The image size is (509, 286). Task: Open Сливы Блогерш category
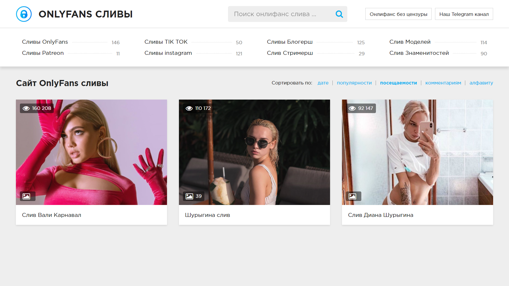(290, 42)
